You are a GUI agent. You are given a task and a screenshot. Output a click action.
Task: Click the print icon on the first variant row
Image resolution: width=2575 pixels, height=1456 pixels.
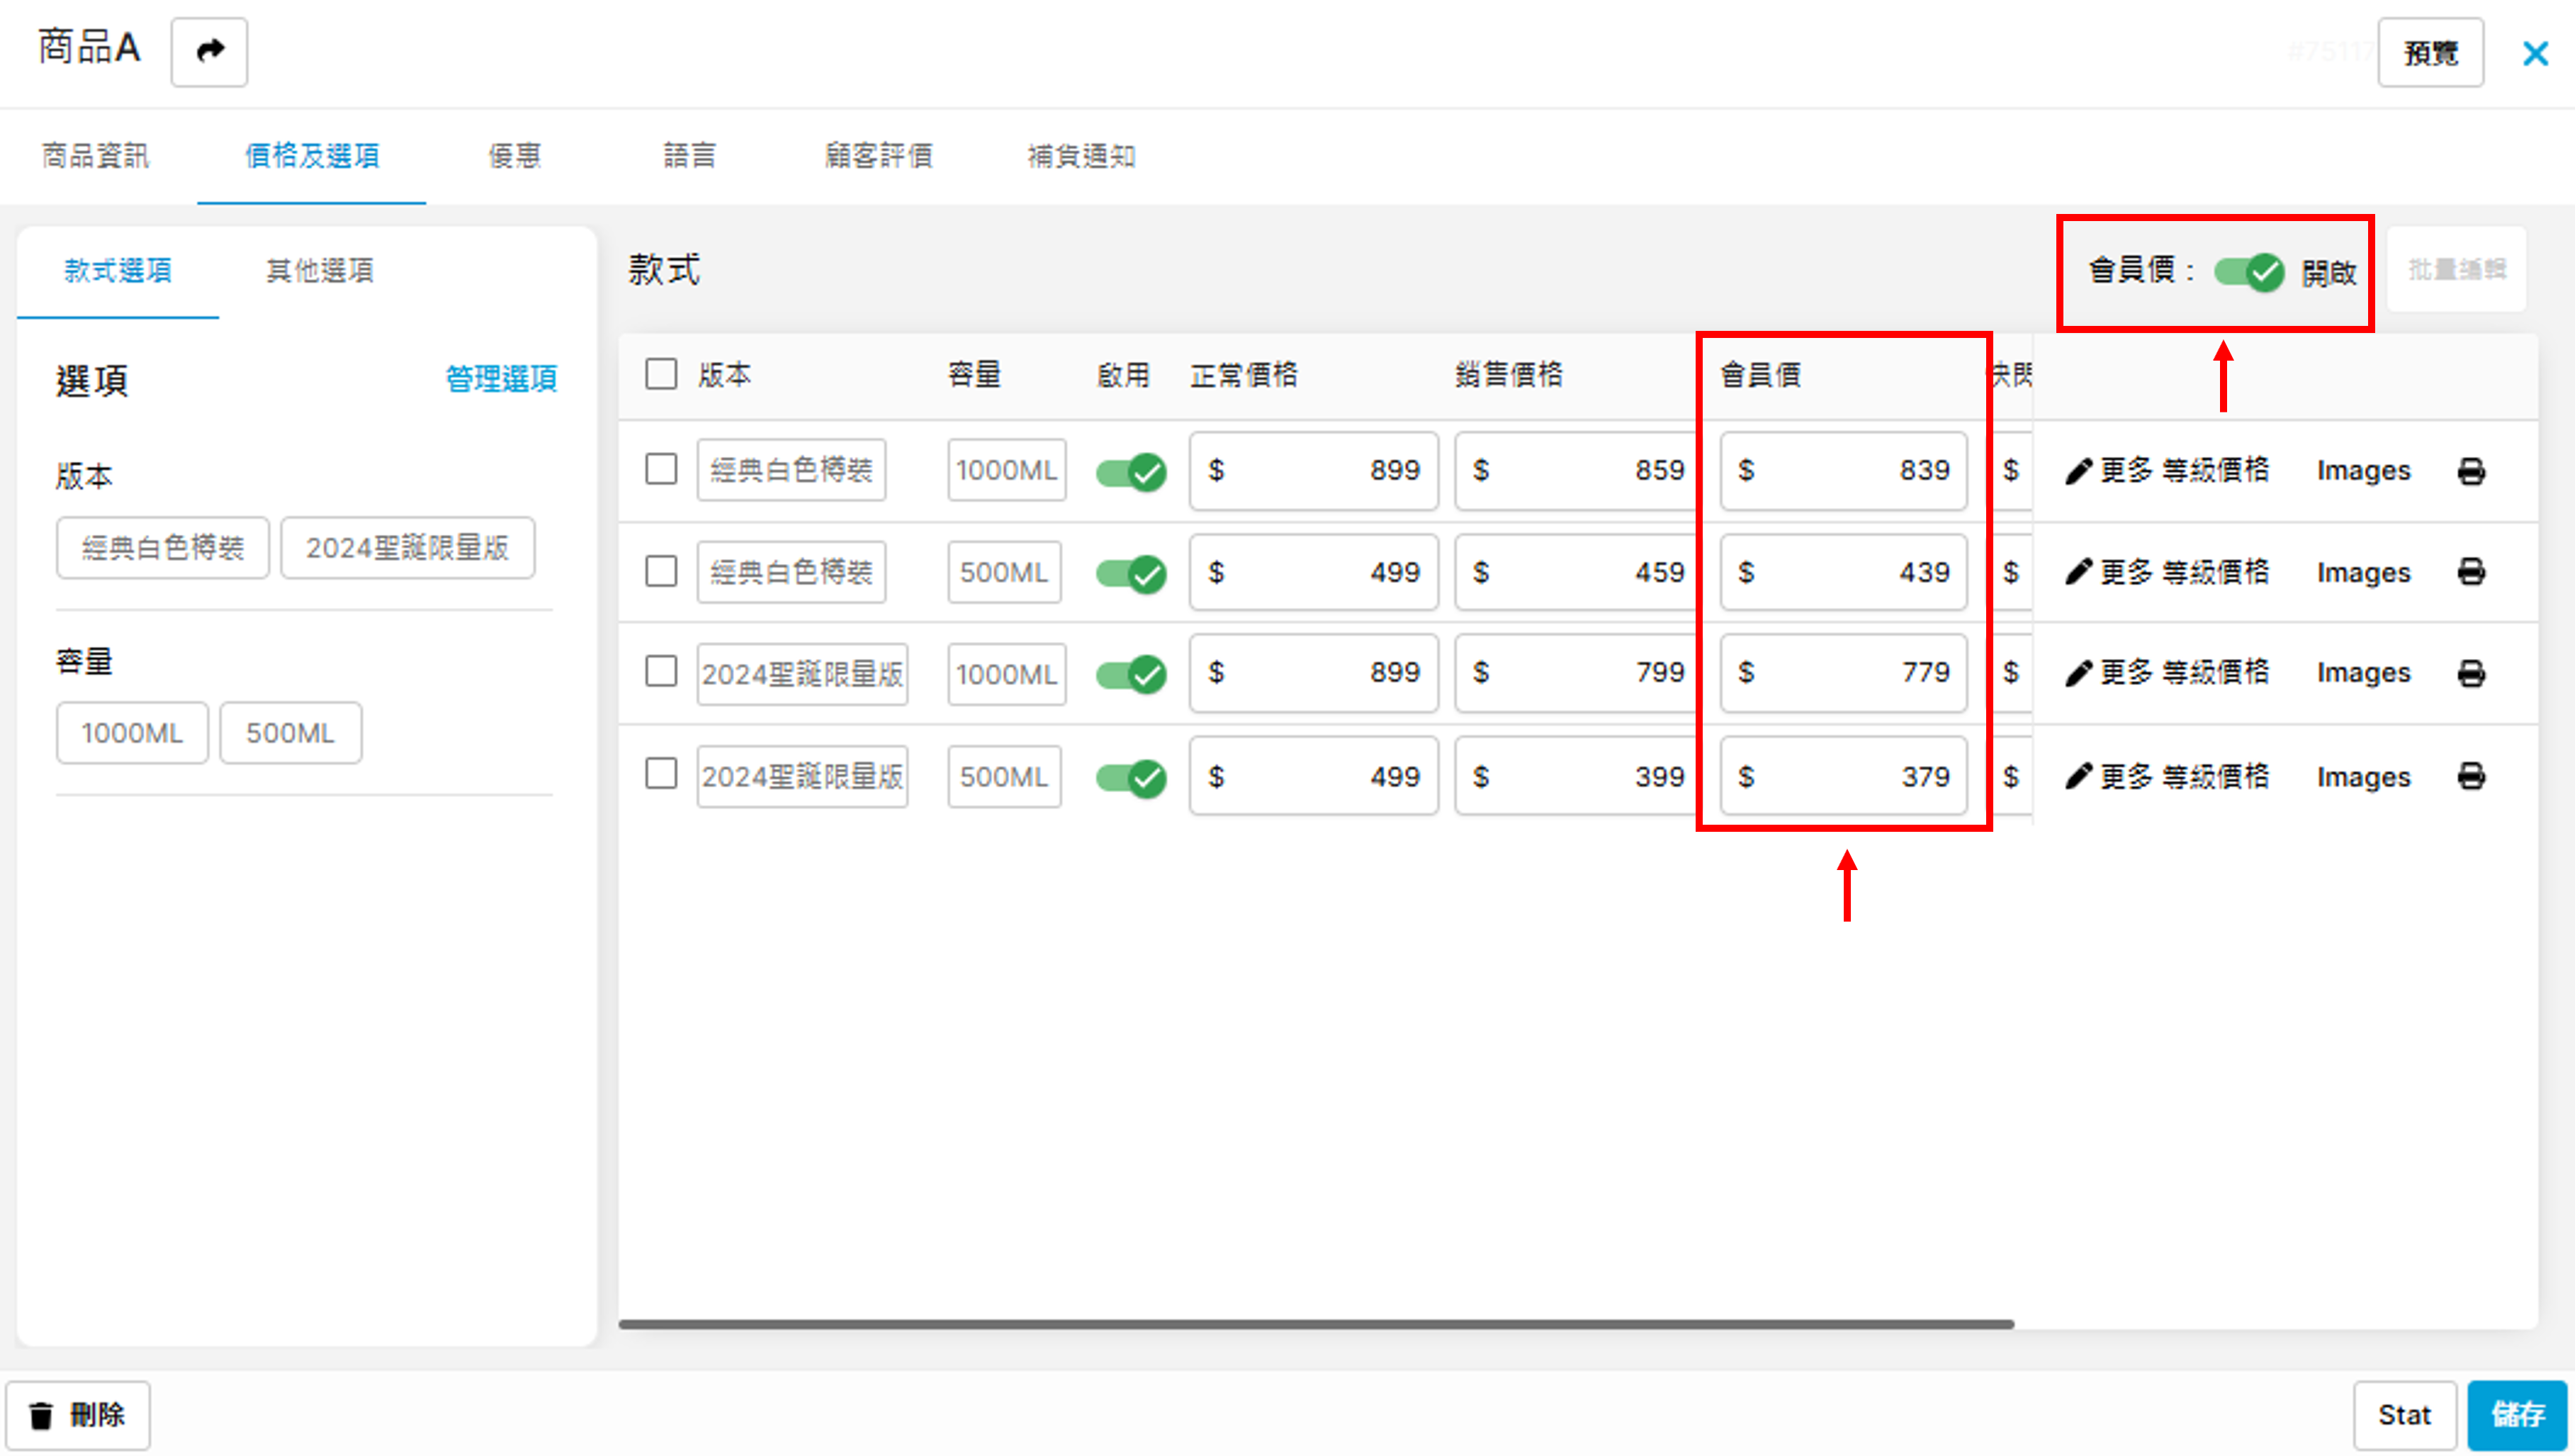[x=2471, y=471]
